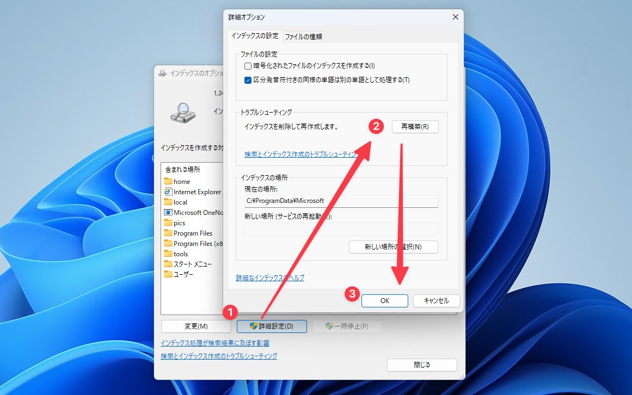
Task: Click the local folder icon
Action: coord(168,202)
